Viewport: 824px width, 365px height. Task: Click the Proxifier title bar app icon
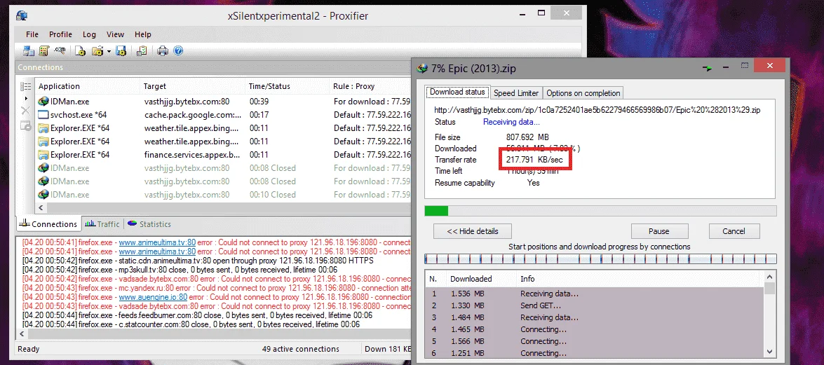(22, 15)
